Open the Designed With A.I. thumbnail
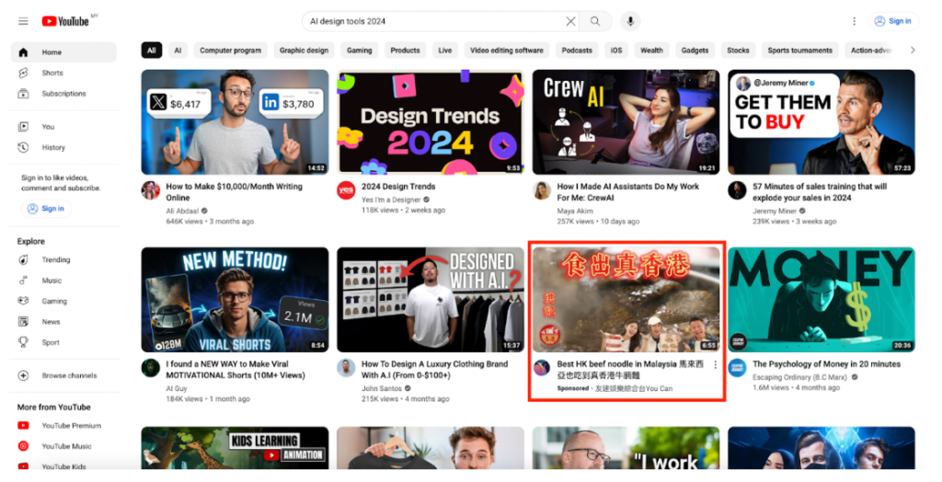Image resolution: width=942 pixels, height=482 pixels. [431, 299]
